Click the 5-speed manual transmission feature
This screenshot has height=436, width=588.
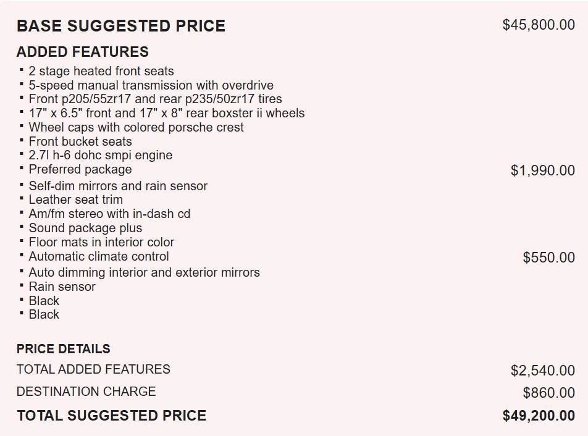point(151,85)
